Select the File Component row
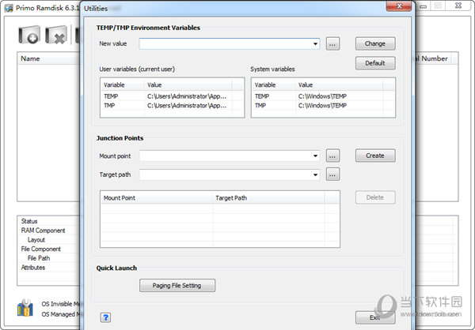 click(x=50, y=249)
